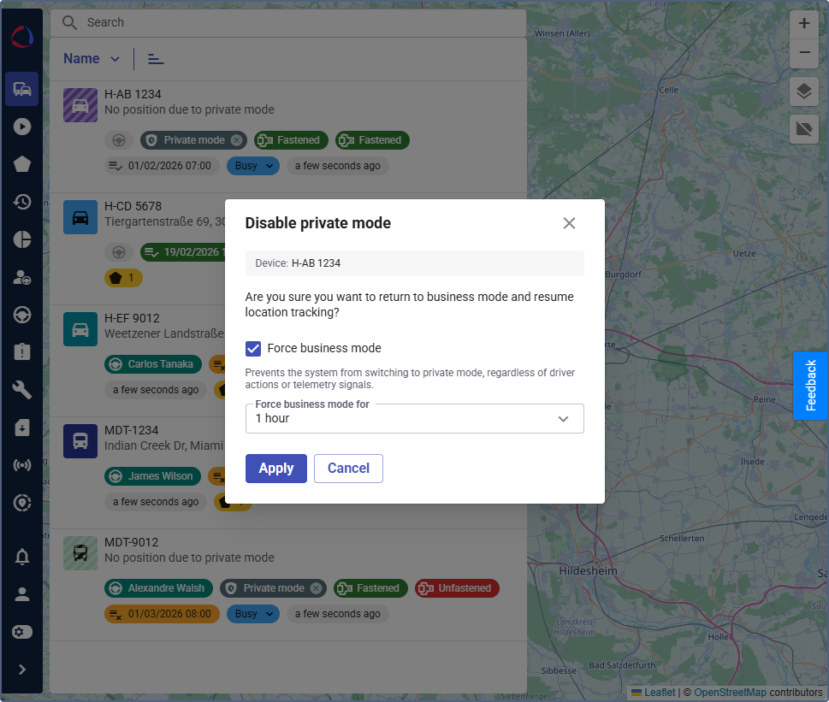Expand the sidebar with bottom chevron
Image resolution: width=829 pixels, height=702 pixels.
click(x=21, y=670)
